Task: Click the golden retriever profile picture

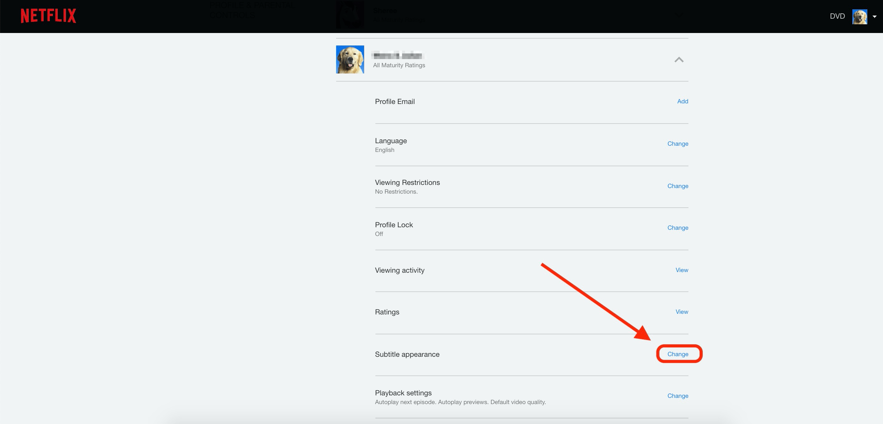Action: [x=350, y=59]
